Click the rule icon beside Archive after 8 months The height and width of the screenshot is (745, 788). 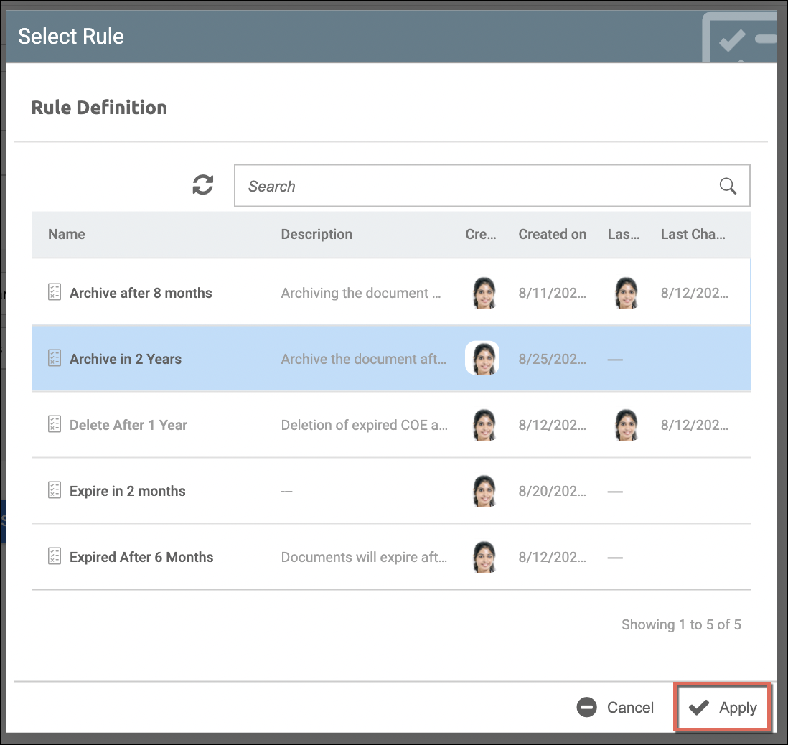coord(55,292)
